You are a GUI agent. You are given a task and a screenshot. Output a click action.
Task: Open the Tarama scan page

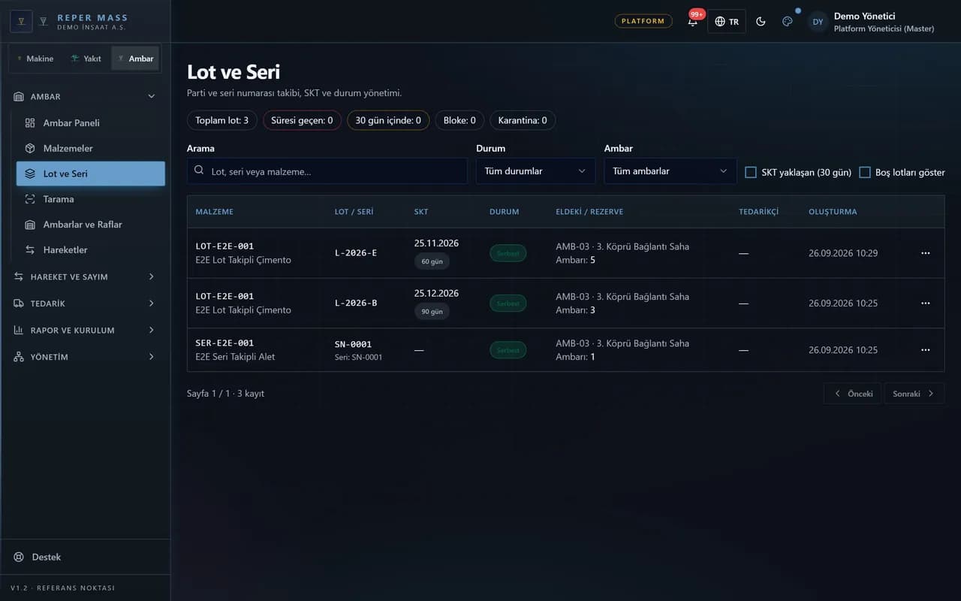pyautogui.click(x=90, y=199)
